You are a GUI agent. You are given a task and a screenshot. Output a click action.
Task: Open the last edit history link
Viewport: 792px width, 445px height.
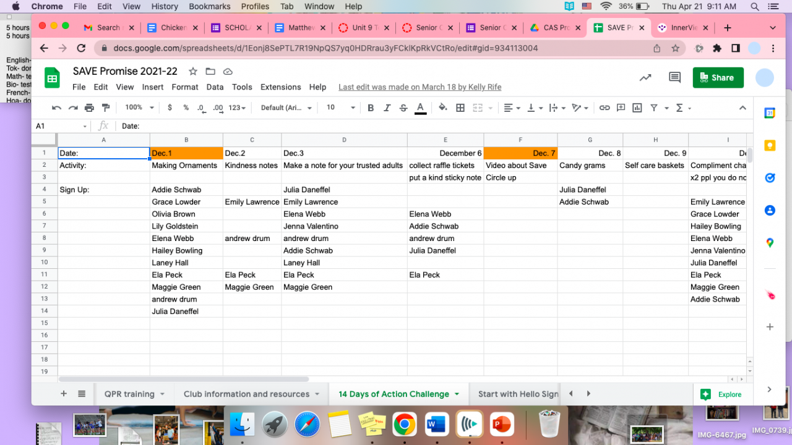420,87
